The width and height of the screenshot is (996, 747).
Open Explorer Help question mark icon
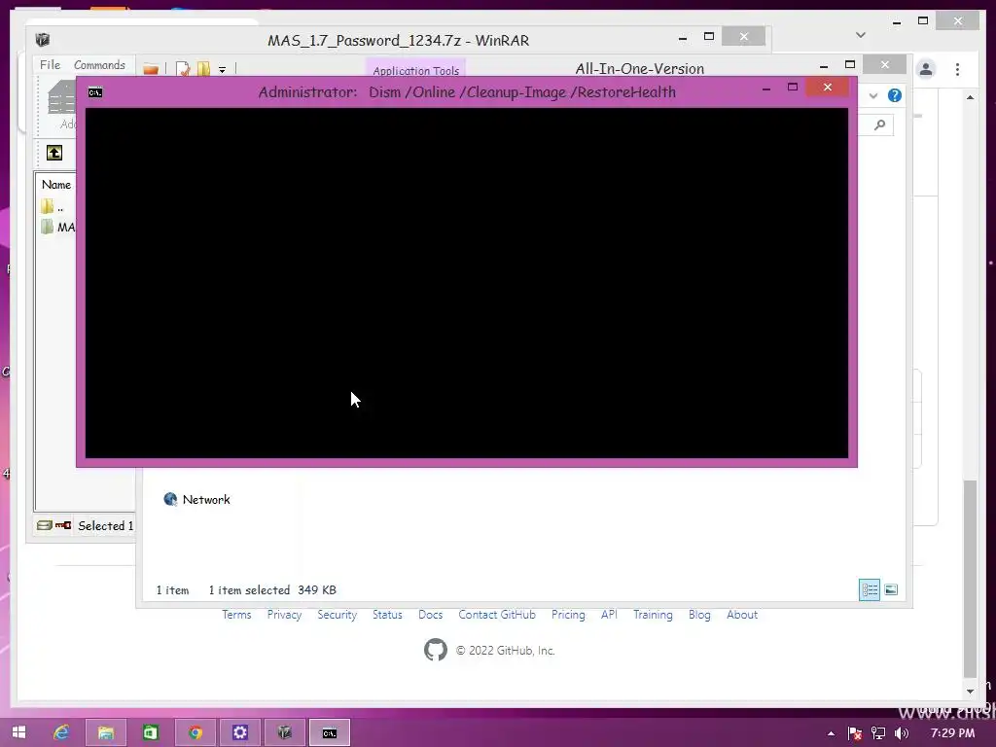coord(895,96)
